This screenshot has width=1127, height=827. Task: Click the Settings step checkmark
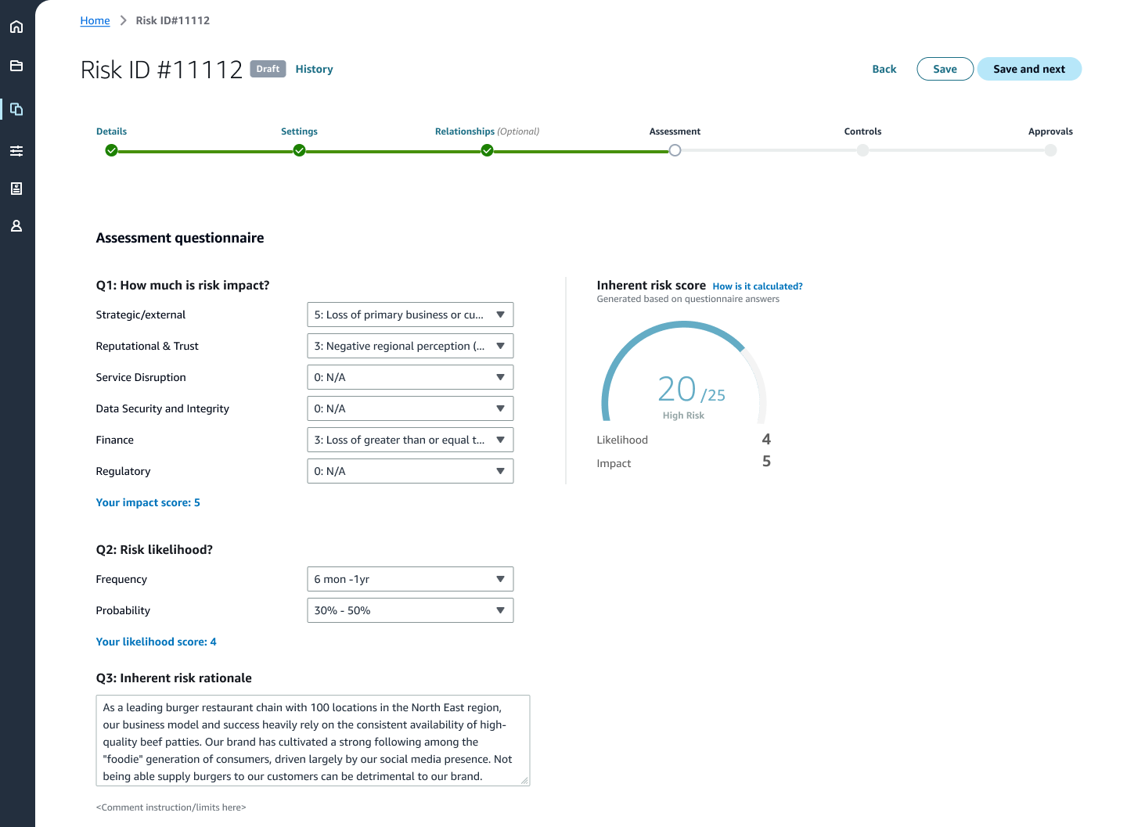[299, 150]
